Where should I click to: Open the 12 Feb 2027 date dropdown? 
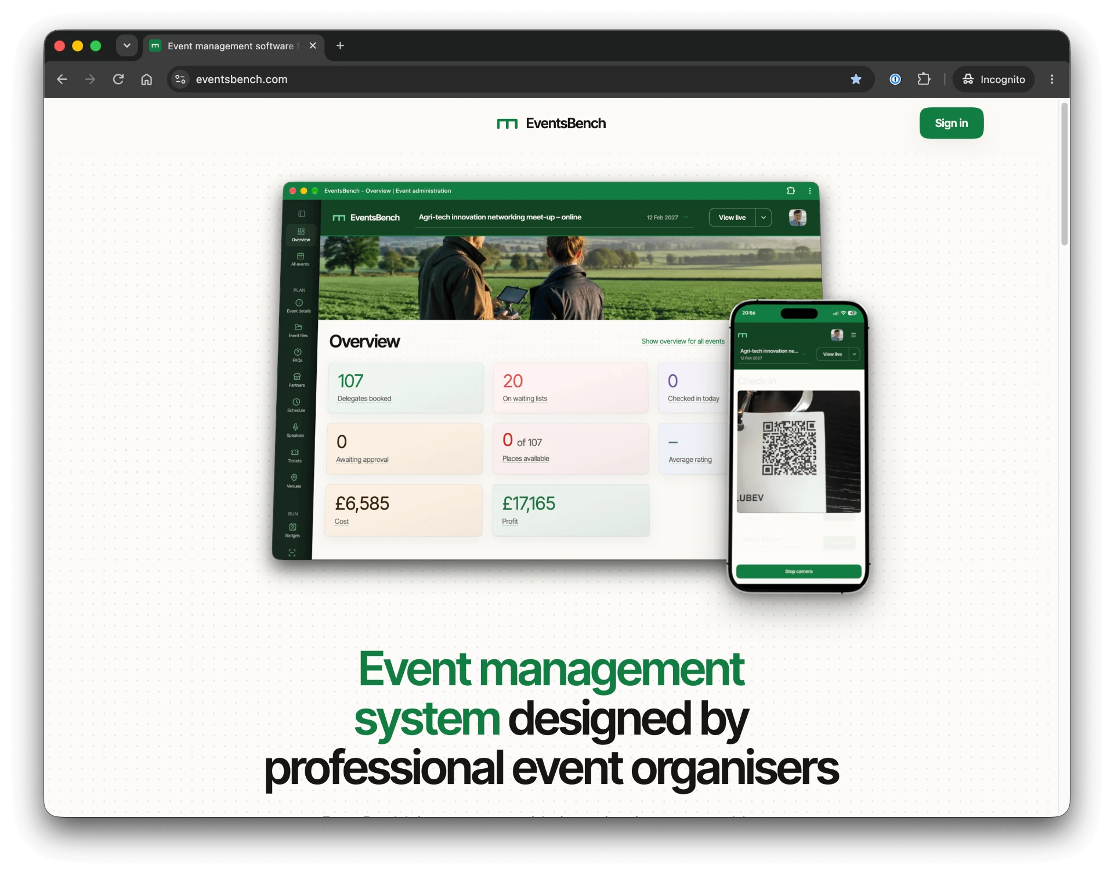667,218
